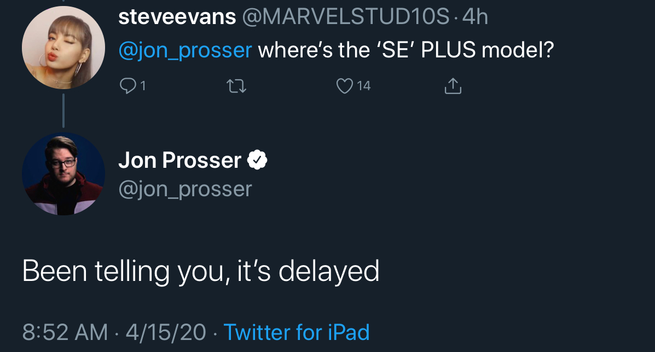Open Jon Prosser's profile avatar

pos(63,173)
